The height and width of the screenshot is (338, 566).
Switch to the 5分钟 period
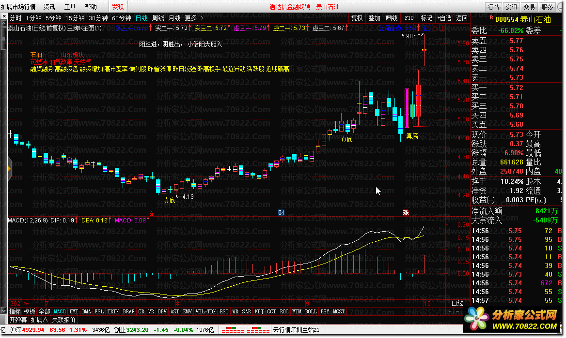pyautogui.click(x=53, y=18)
